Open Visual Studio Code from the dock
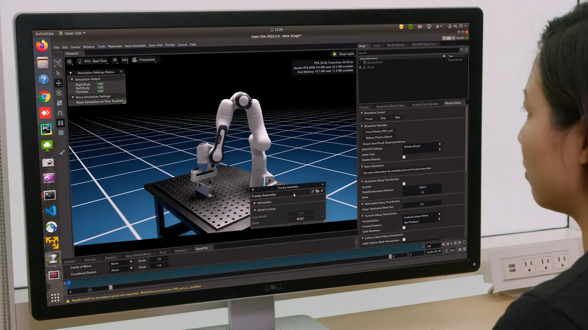Viewport: 588px width, 330px height. pos(51,211)
